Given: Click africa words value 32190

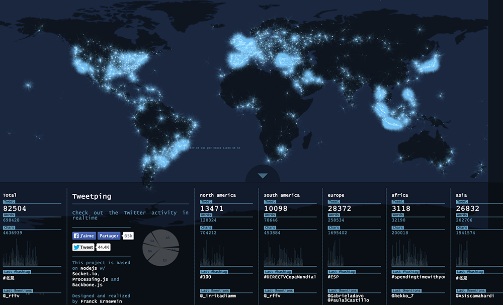Looking at the screenshot, I should tap(398, 220).
